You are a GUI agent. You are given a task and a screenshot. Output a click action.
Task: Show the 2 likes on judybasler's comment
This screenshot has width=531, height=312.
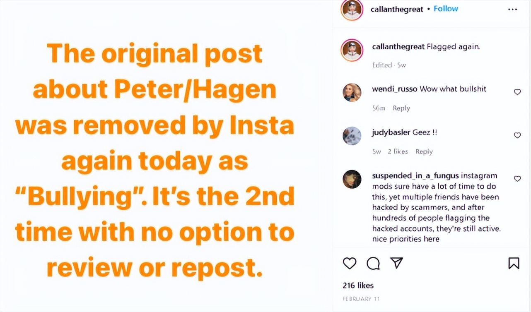398,151
